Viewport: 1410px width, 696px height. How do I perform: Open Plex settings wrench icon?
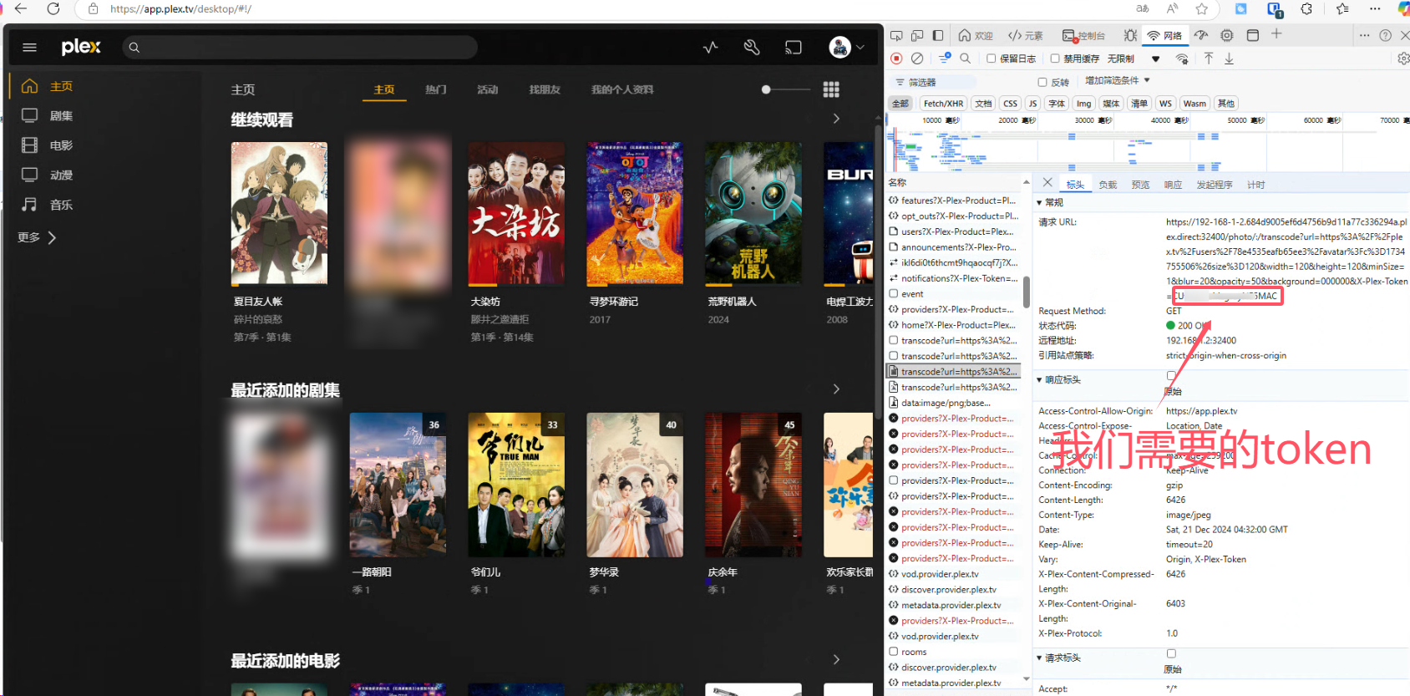click(x=752, y=48)
